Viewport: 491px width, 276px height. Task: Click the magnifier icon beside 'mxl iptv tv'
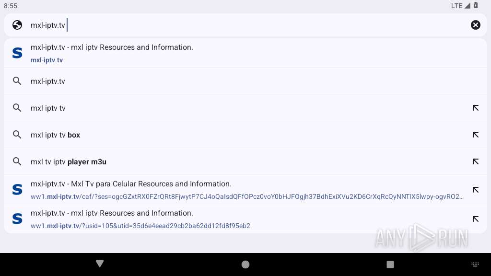(17, 108)
